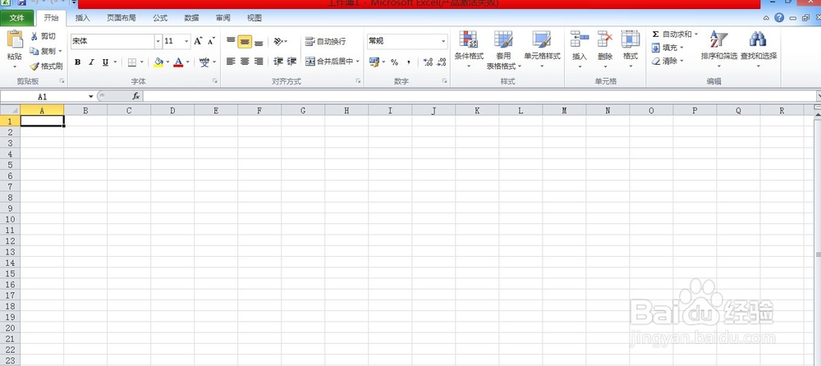Click the Copy (复制) button
This screenshot has width=821, height=366.
point(42,51)
